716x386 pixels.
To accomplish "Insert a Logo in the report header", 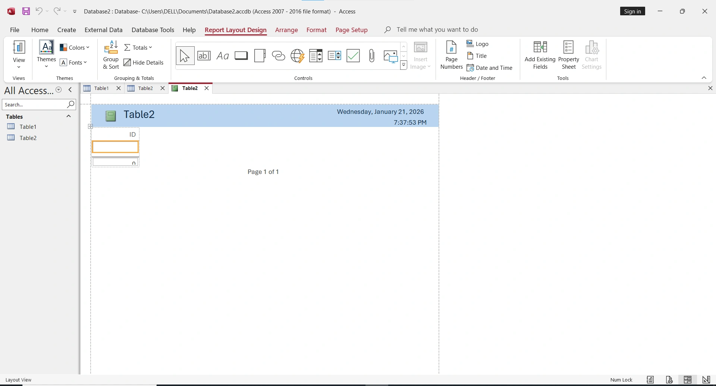I will point(478,44).
